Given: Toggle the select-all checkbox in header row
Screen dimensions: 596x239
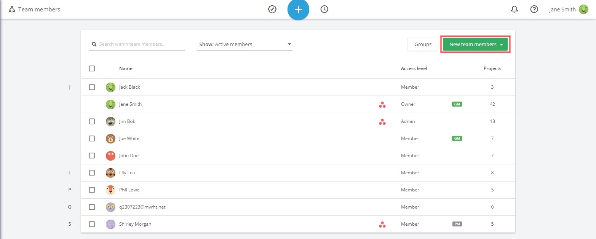Looking at the screenshot, I should pyautogui.click(x=92, y=69).
